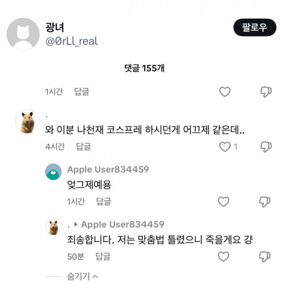Reply using the 답글 link under 4시간 comment
Screen dimensions: 289x288
tap(83, 146)
